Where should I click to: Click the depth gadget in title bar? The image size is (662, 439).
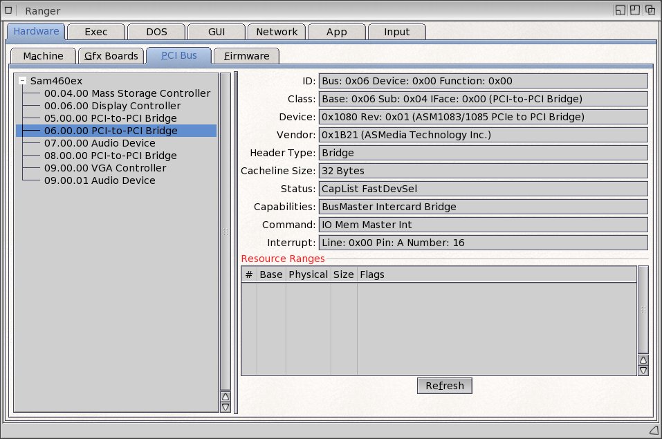650,10
